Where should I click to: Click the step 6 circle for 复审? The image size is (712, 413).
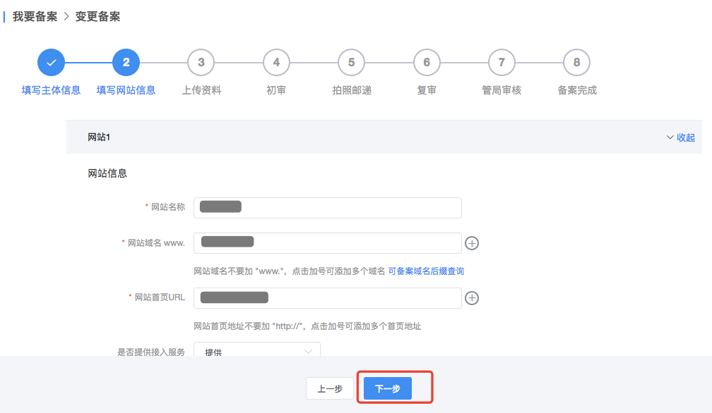[x=427, y=63]
